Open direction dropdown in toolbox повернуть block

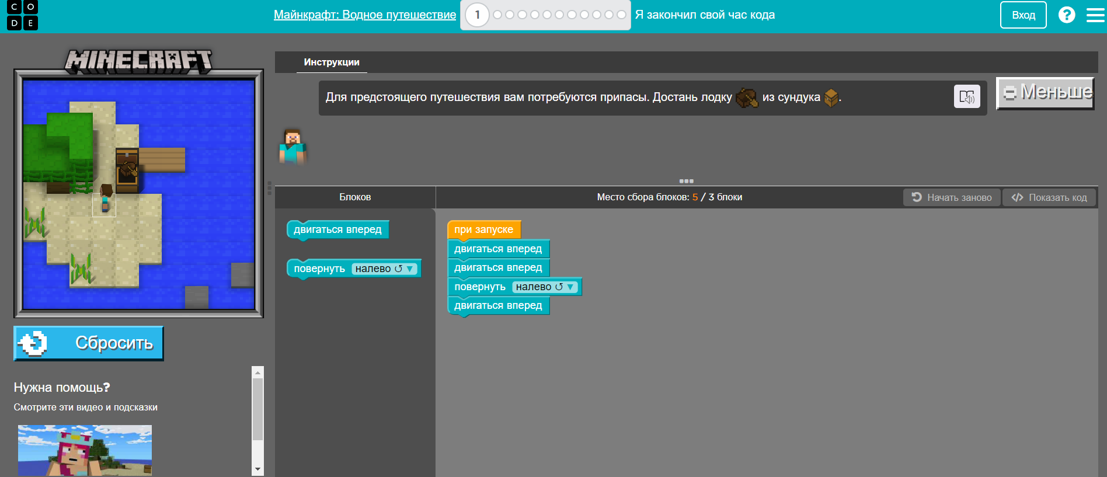[384, 269]
